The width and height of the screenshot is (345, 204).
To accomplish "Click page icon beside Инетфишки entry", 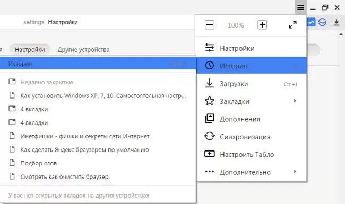I will click(12, 136).
